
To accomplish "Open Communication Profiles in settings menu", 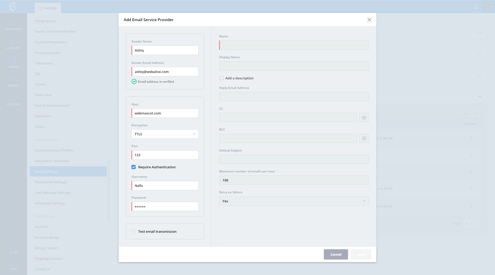I will [x=54, y=150].
